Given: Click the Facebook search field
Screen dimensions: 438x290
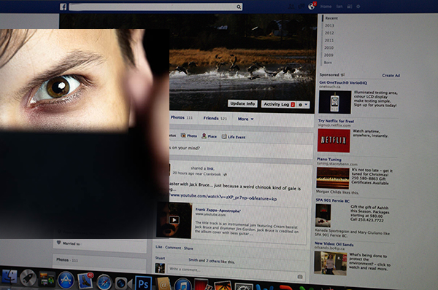Looking at the screenshot, I should click(x=155, y=7).
